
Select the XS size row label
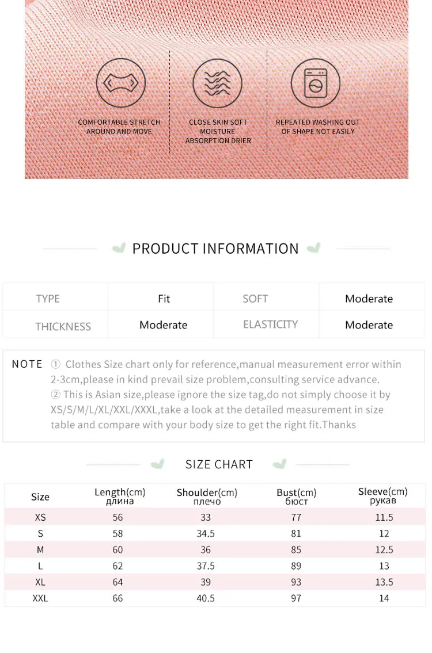[x=40, y=517]
